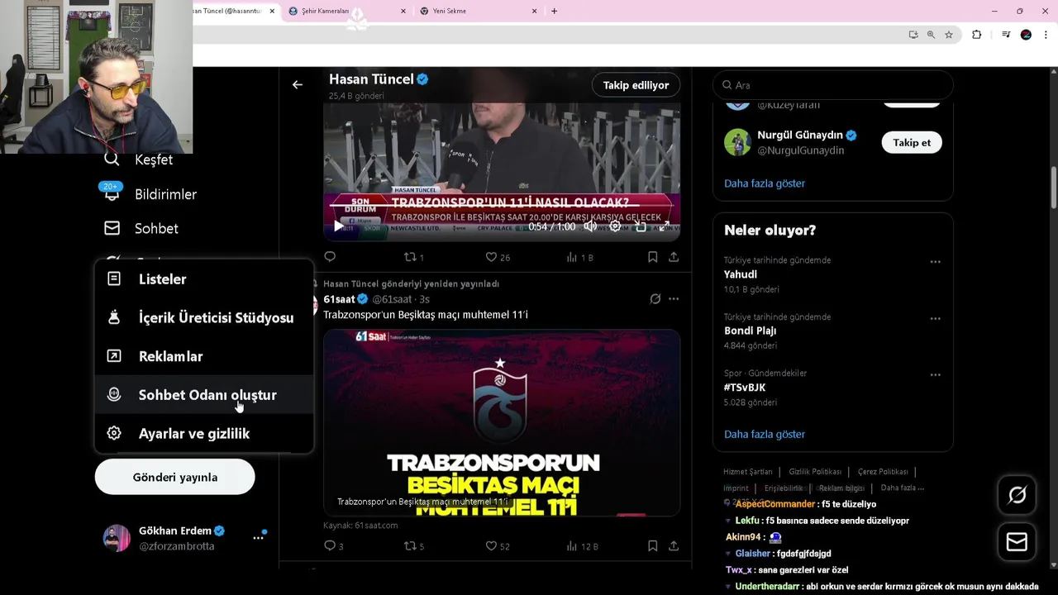The image size is (1058, 595).
Task: Share the Hasan Tüncel video post
Action: tap(674, 257)
